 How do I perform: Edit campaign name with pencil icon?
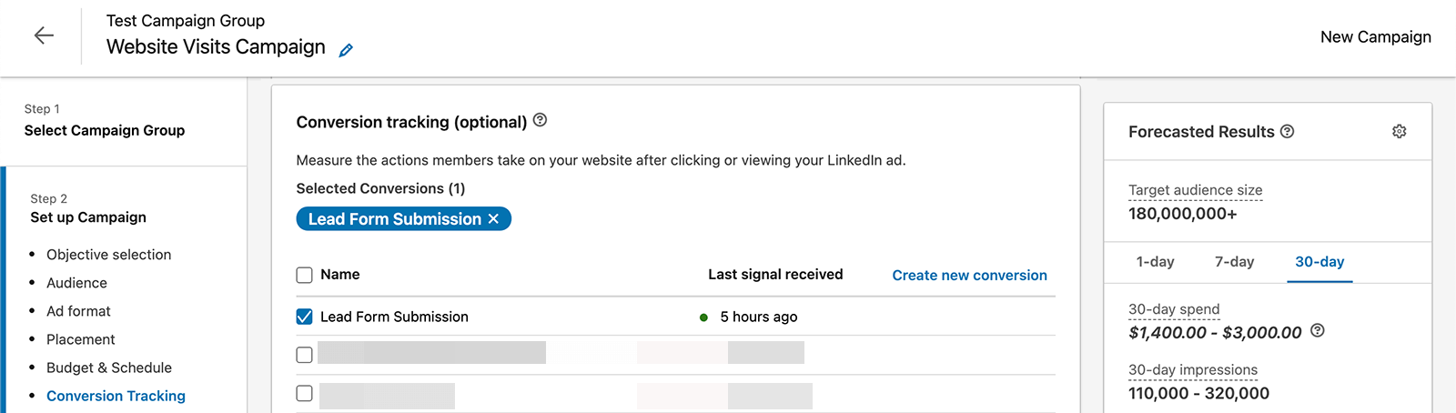[346, 50]
